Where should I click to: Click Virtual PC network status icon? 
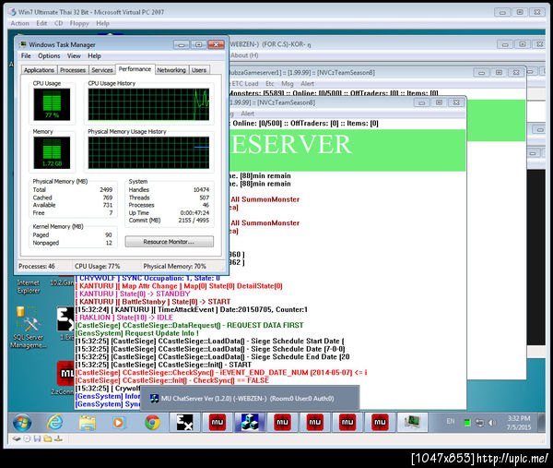coord(59,439)
